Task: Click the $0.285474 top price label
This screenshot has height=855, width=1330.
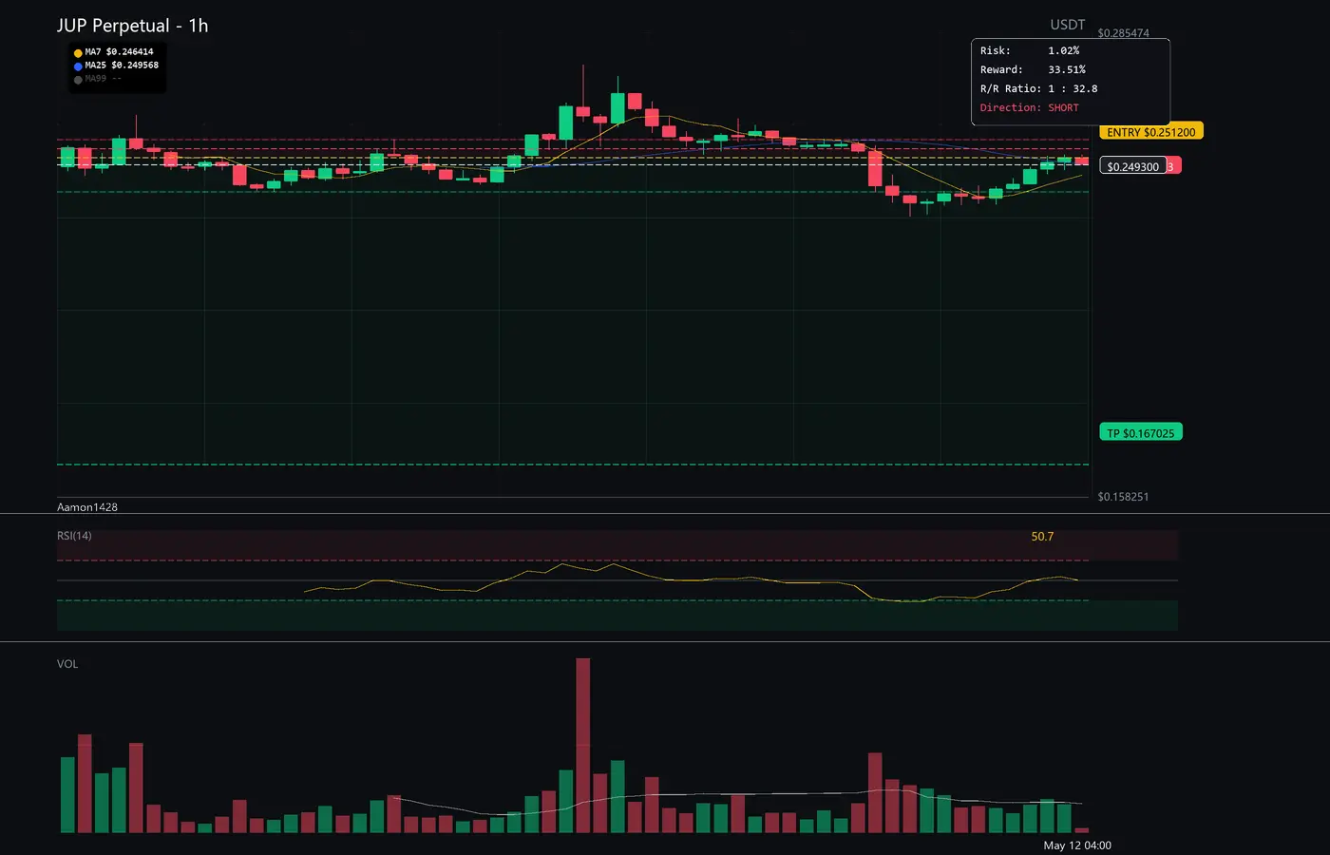Action: point(1123,33)
